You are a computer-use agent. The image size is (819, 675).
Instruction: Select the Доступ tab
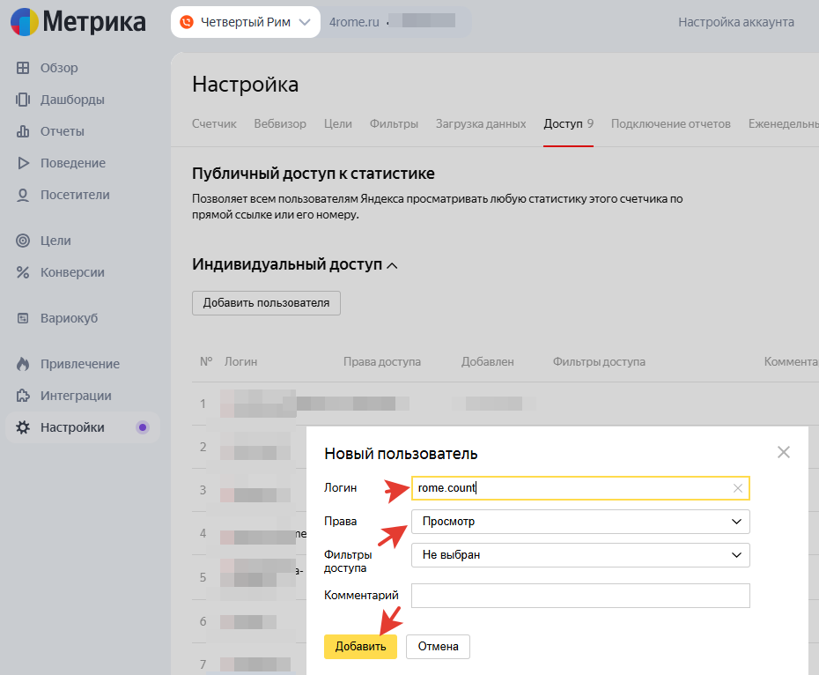pyautogui.click(x=568, y=124)
